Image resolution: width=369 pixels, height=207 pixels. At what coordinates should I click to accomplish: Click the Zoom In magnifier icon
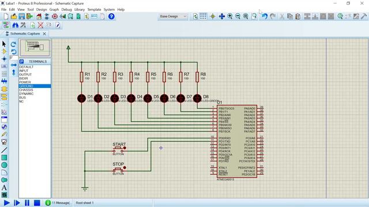coord(230,17)
